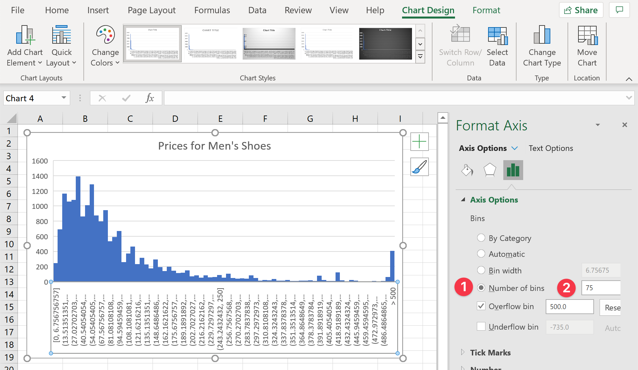Click the Chart Styles paintbrush button
Screen dimensions: 638x370
[419, 167]
